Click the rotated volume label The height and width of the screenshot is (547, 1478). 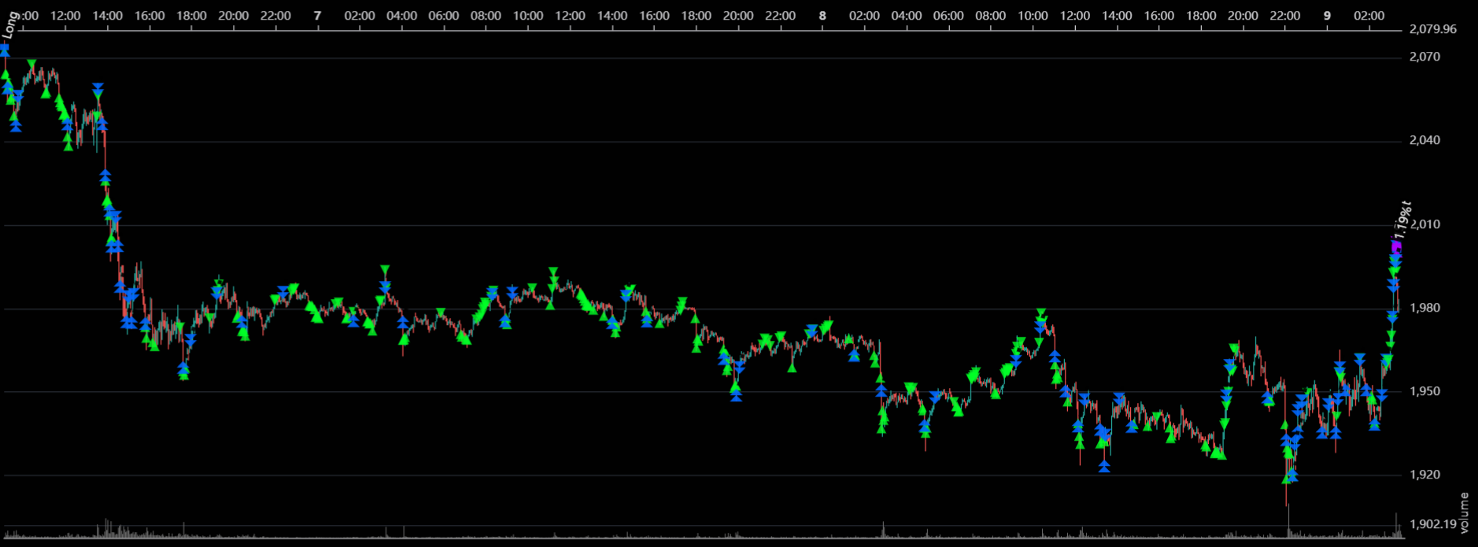click(1464, 512)
